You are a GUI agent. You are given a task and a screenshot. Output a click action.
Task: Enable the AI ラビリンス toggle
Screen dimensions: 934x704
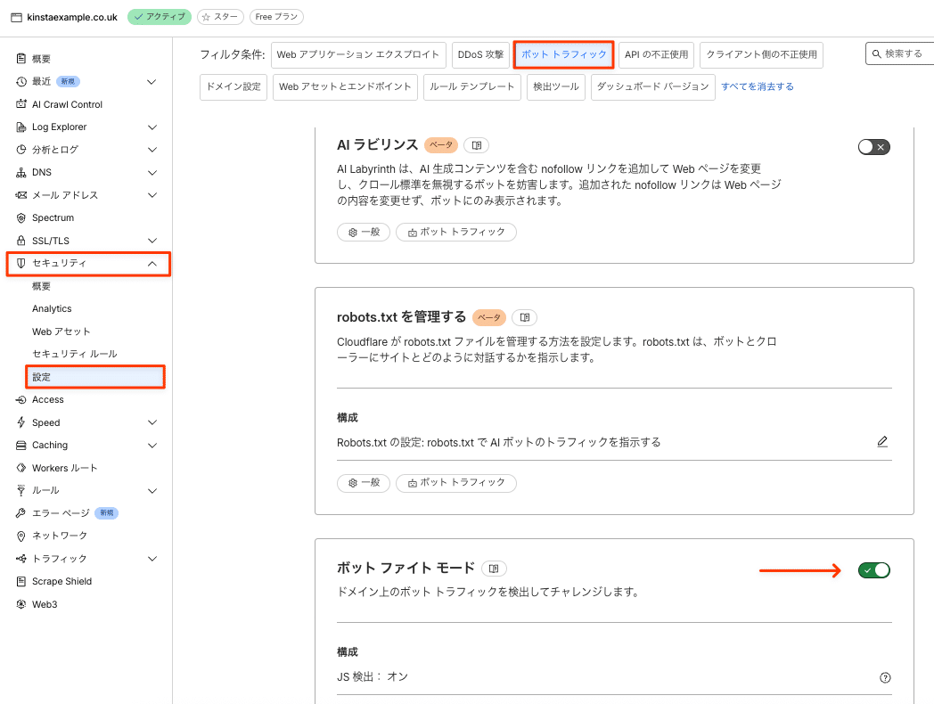pos(873,146)
